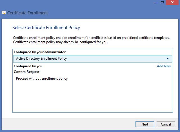
Task: Click the Custom Request section header
Action: point(26,72)
